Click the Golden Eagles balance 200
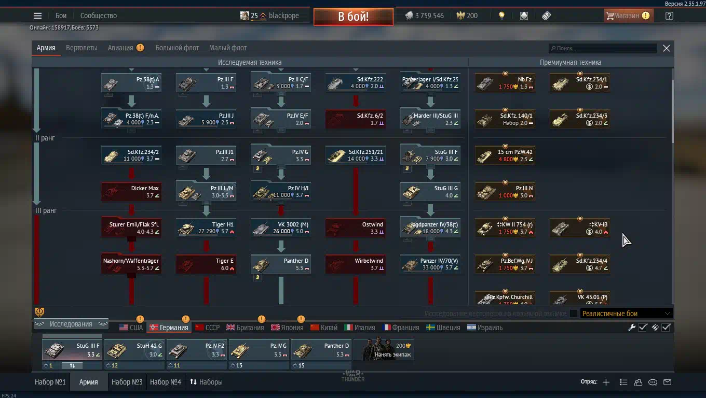This screenshot has width=706, height=398. 467,16
